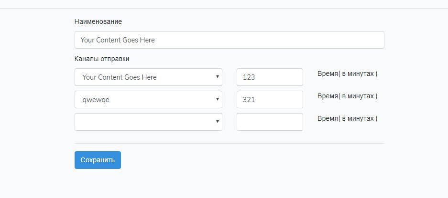Click the 'Каналы отправки' label
The image size is (448, 198).
(102, 59)
